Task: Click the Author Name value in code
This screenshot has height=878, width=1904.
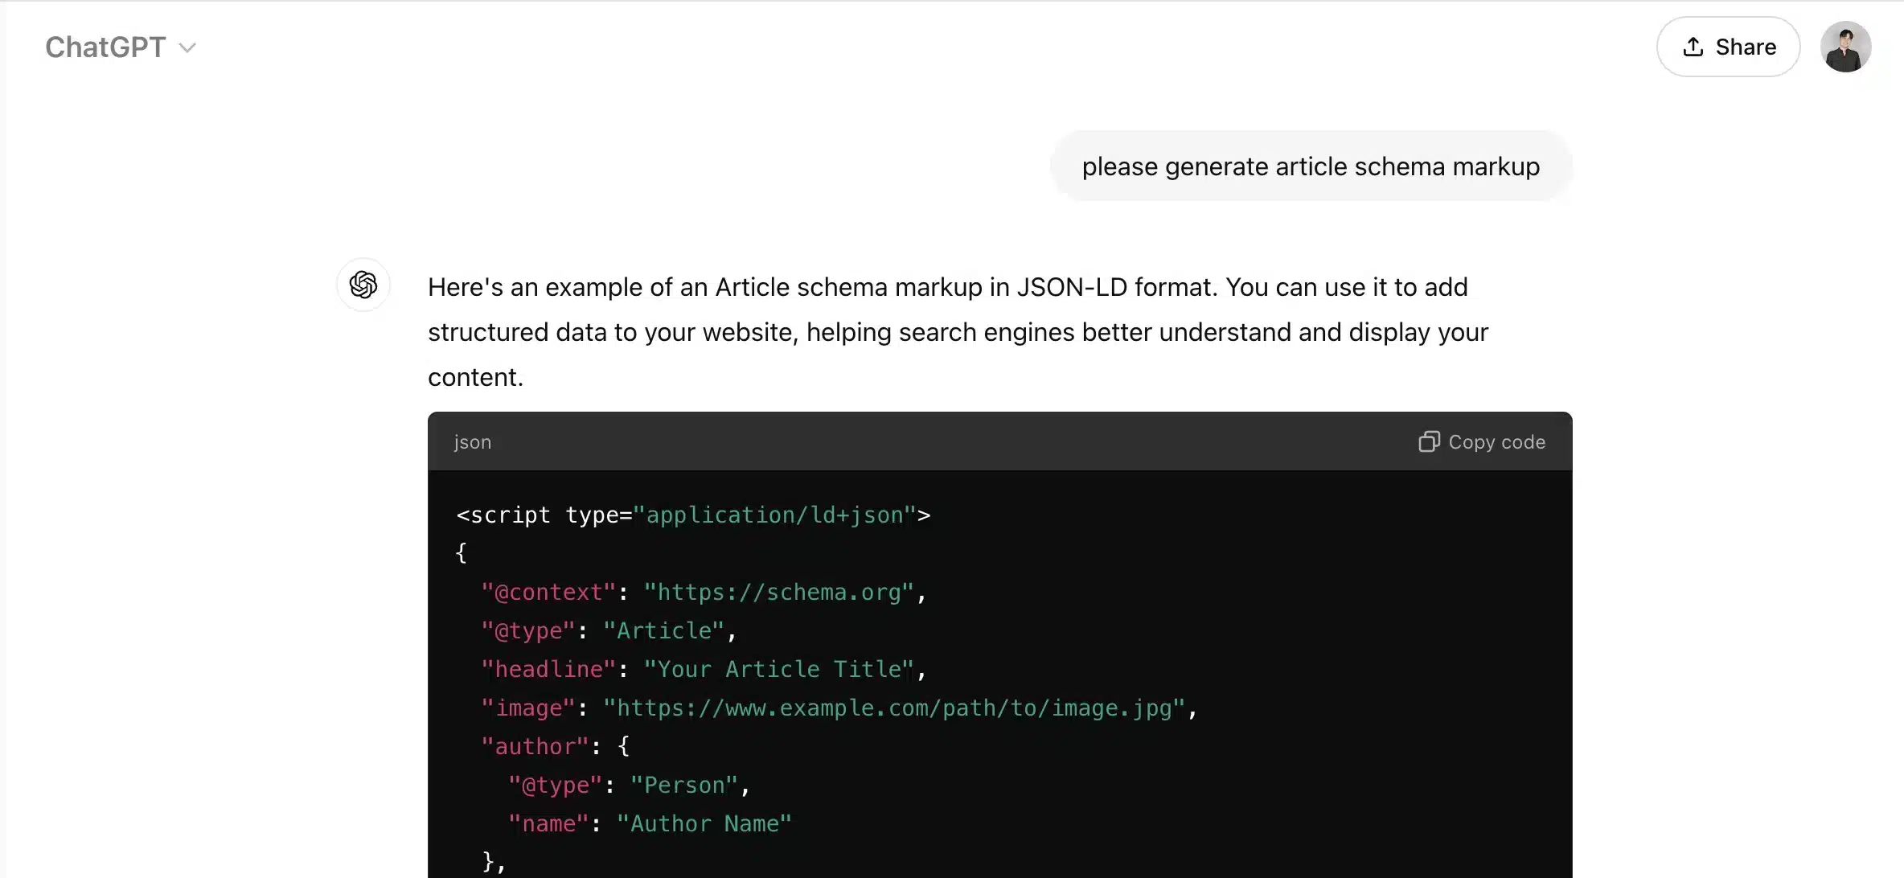Action: [704, 823]
